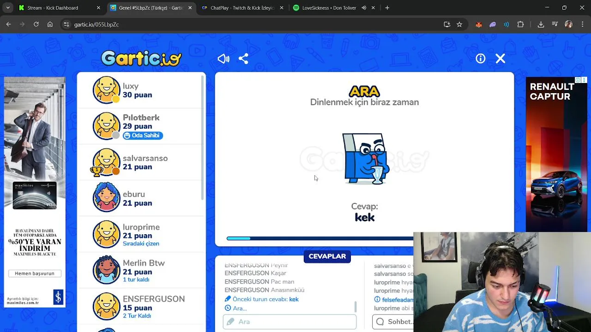Viewport: 591px width, 332px height.
Task: View site information icon in address bar
Action: click(66, 24)
